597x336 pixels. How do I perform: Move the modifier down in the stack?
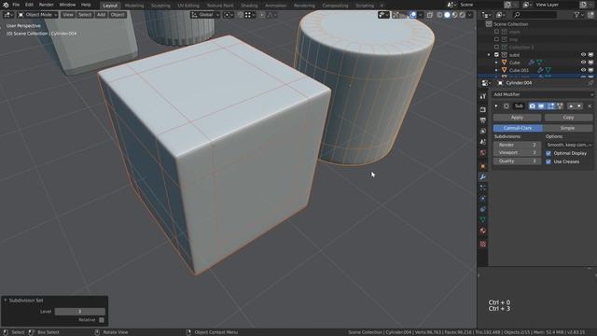[579, 106]
